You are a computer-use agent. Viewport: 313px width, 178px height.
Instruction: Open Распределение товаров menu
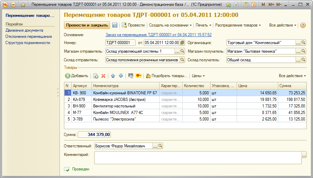click(x=238, y=25)
